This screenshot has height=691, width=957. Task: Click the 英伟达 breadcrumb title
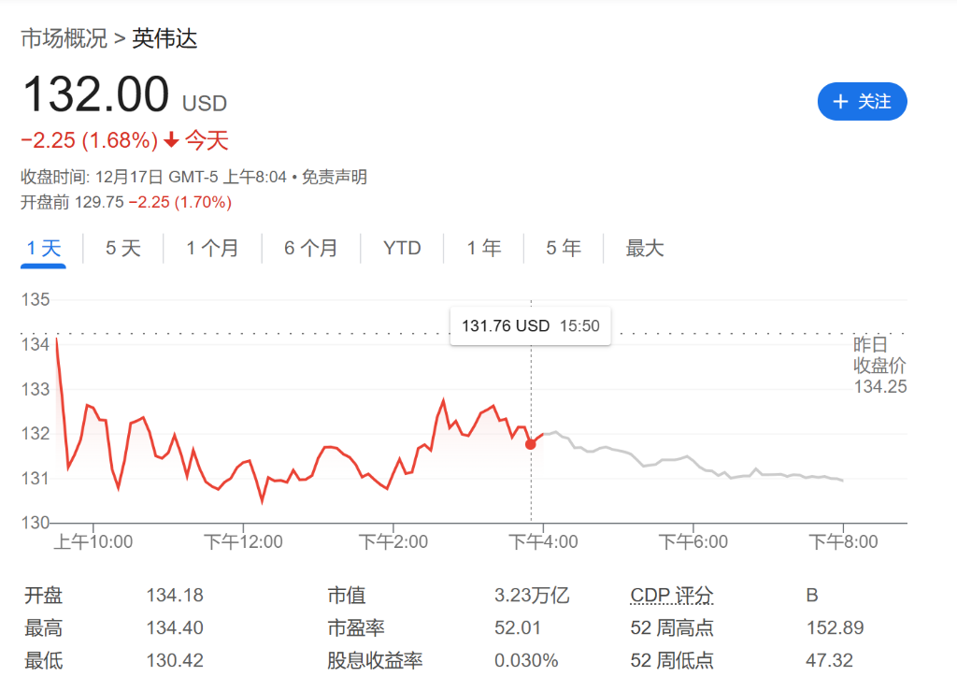(164, 38)
